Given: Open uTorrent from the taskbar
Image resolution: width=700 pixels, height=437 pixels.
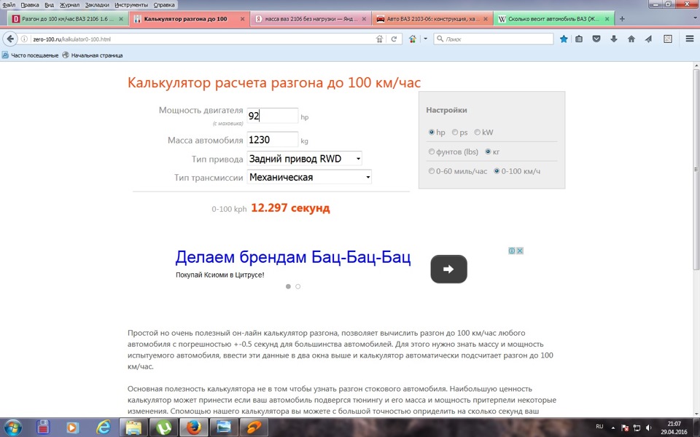Looking at the screenshot, I should [x=165, y=427].
